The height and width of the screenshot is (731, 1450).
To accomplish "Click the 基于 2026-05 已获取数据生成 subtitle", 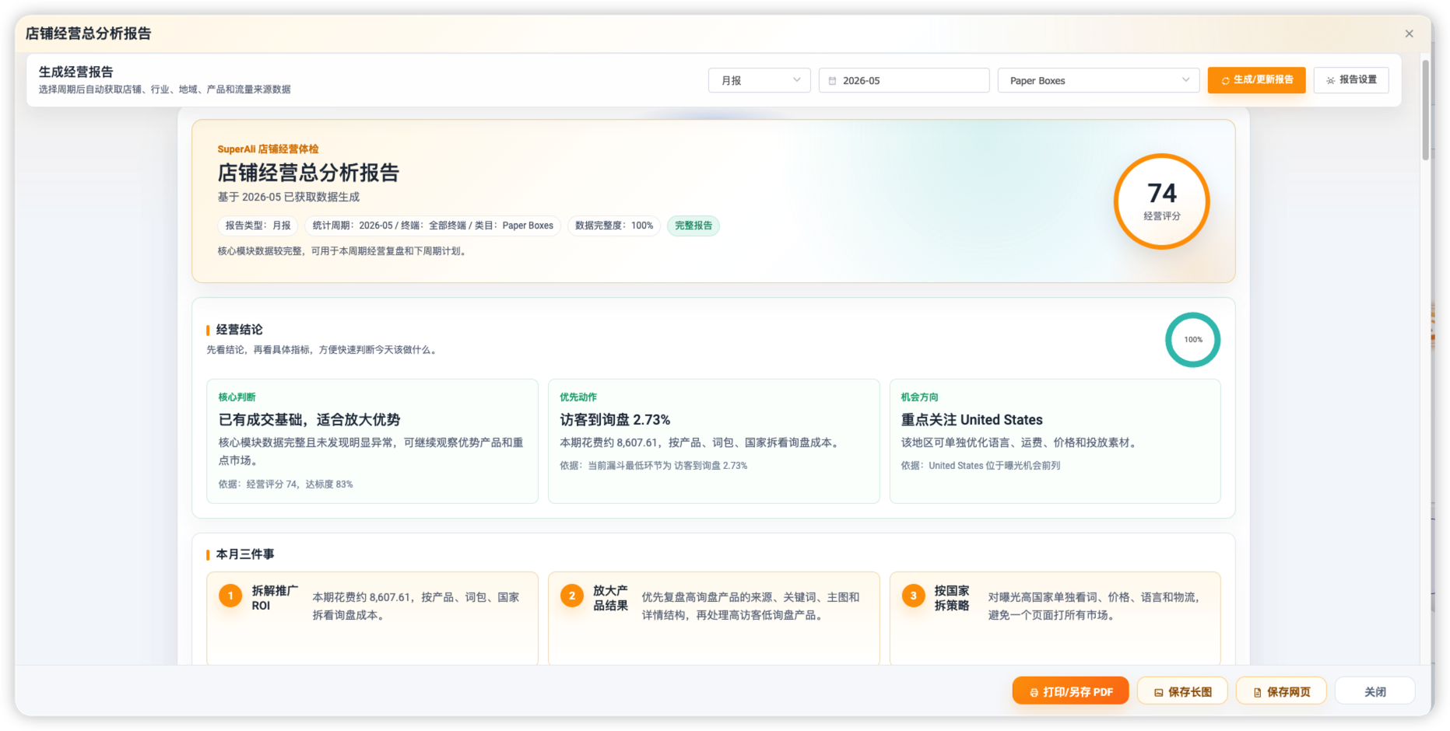I will click(289, 197).
